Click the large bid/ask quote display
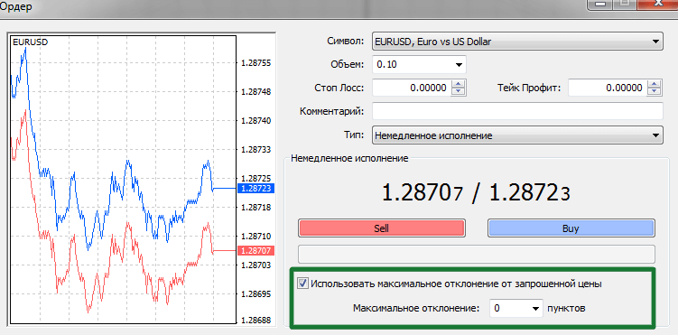Screen dimensions: 678x335 click(476, 194)
